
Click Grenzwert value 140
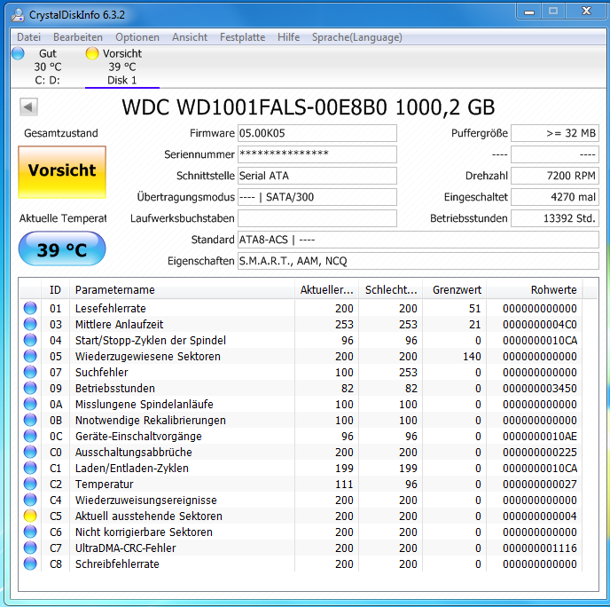472,356
